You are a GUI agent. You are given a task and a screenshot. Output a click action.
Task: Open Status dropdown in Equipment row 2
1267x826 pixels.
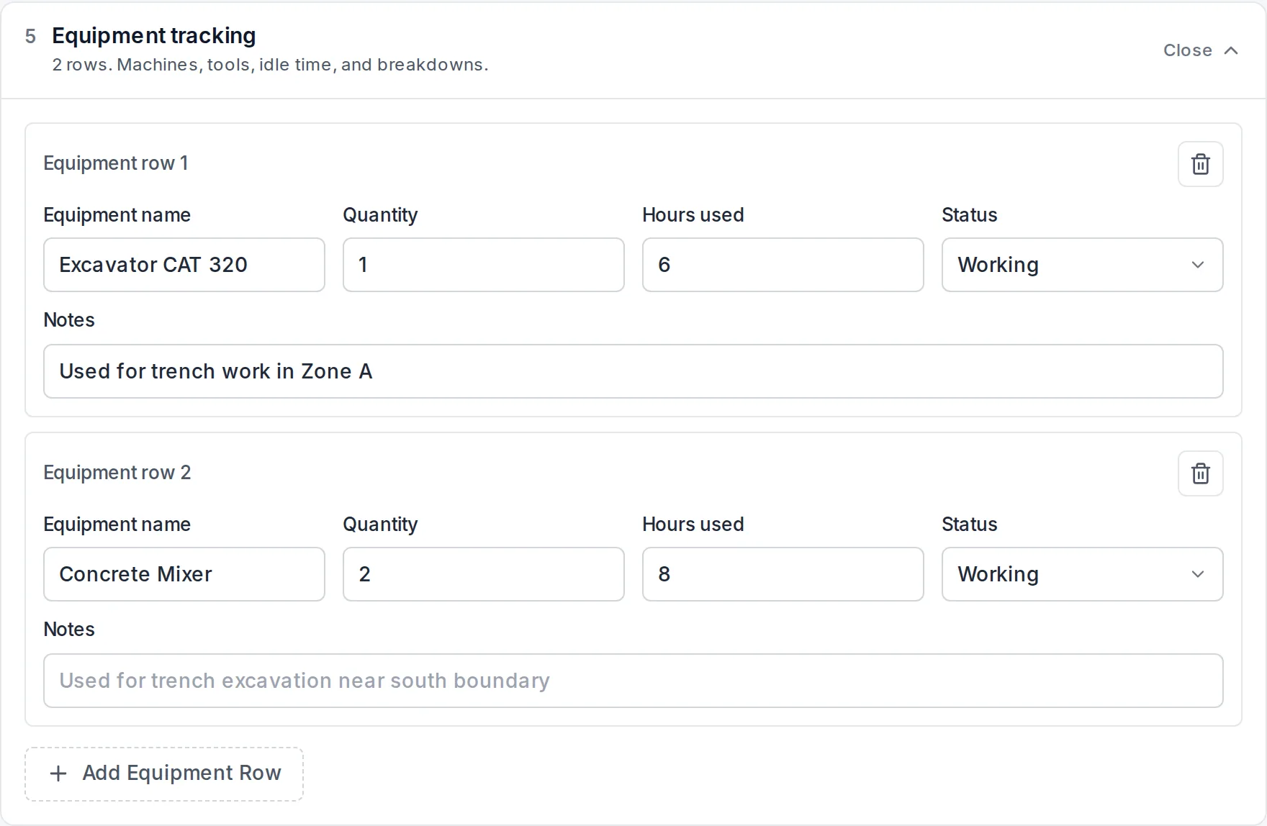pyautogui.click(x=1082, y=574)
